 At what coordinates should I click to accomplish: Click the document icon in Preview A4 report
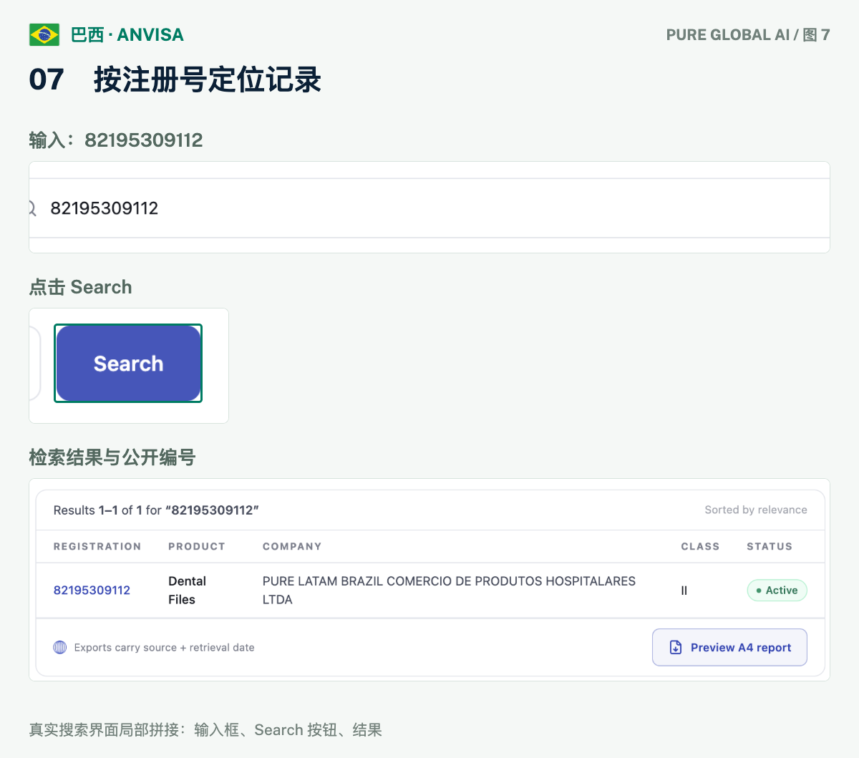coord(676,647)
